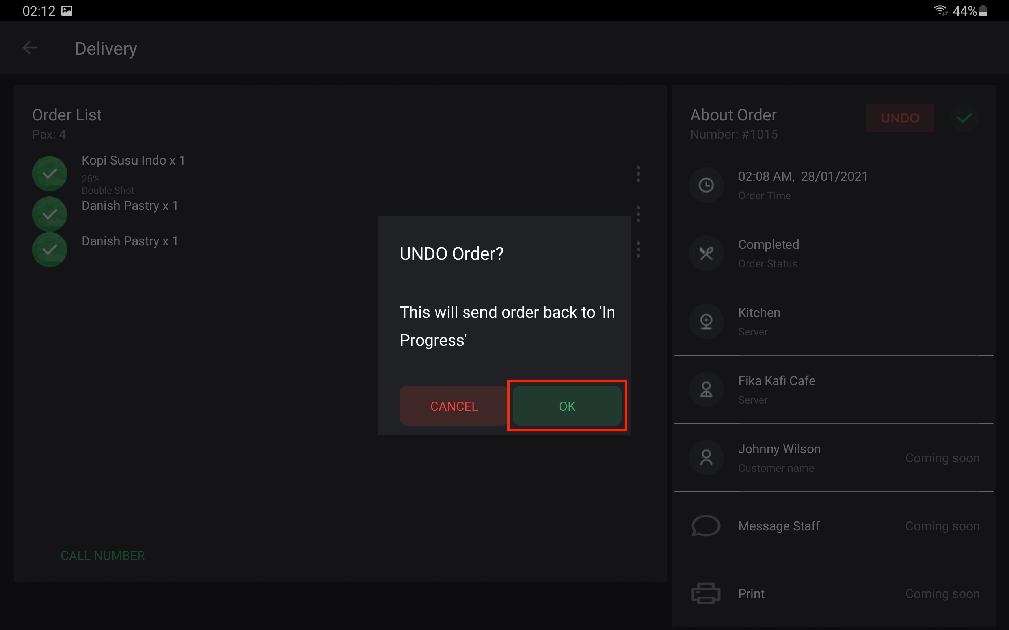
Task: Tap the Message Staff row label
Action: pos(778,526)
